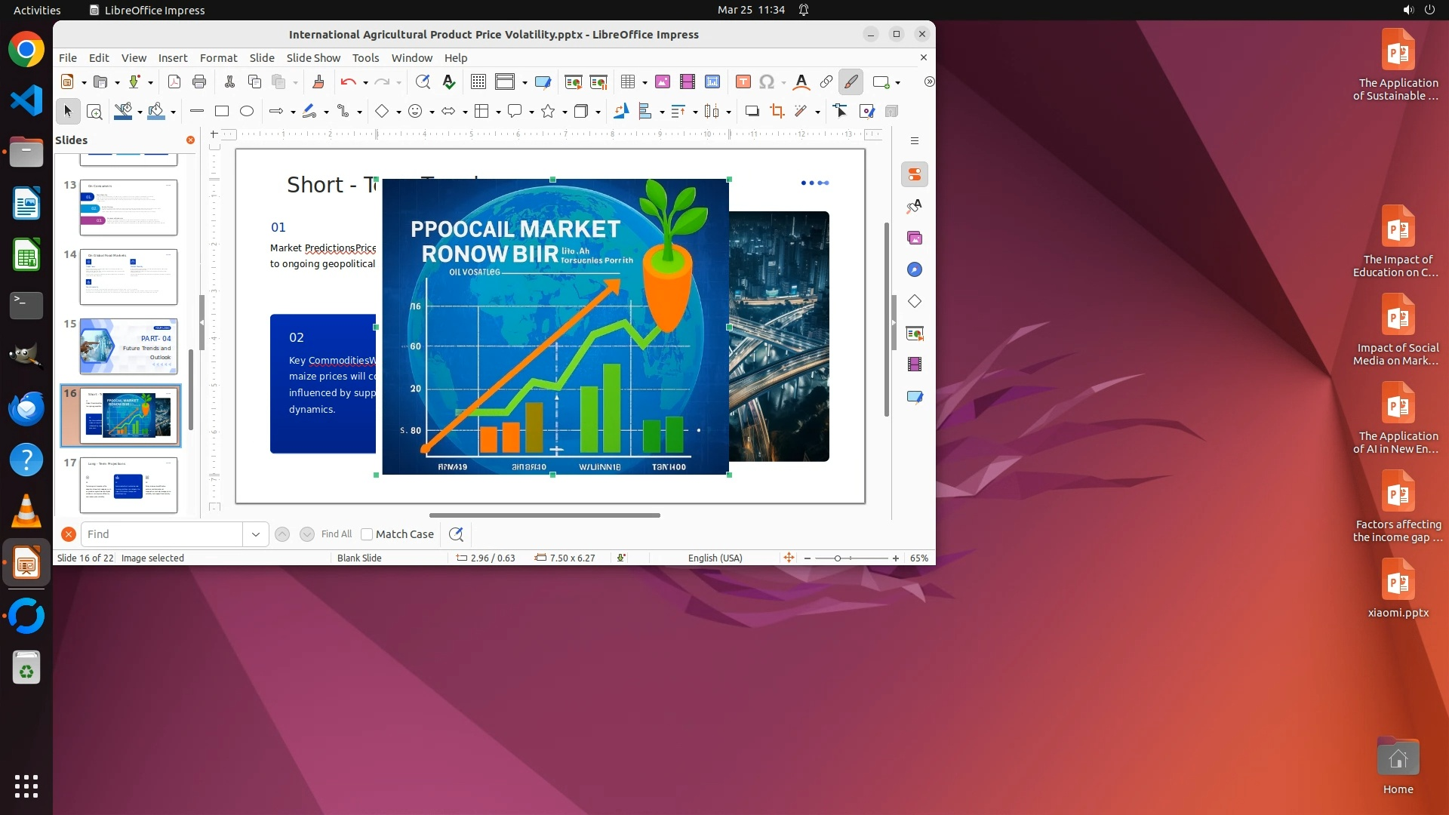Select the Ellipse shape tool
This screenshot has width=1449, height=815.
point(247,111)
